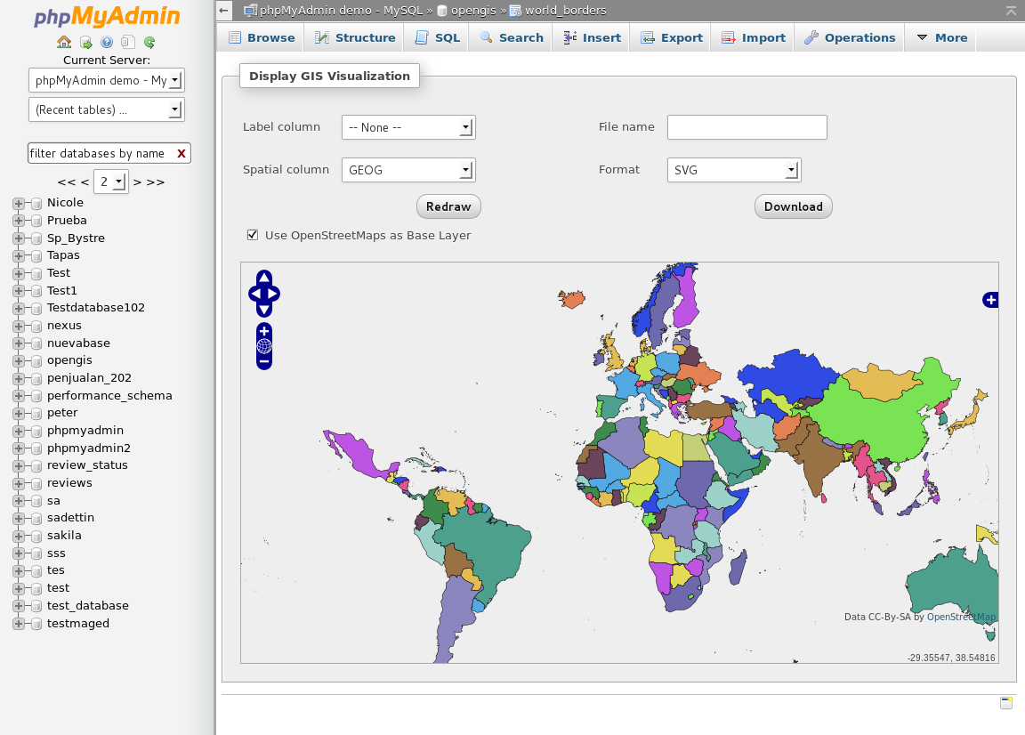
Task: Toggle Use OpenStreetMaps as Base Layer checkbox
Action: [x=253, y=235]
